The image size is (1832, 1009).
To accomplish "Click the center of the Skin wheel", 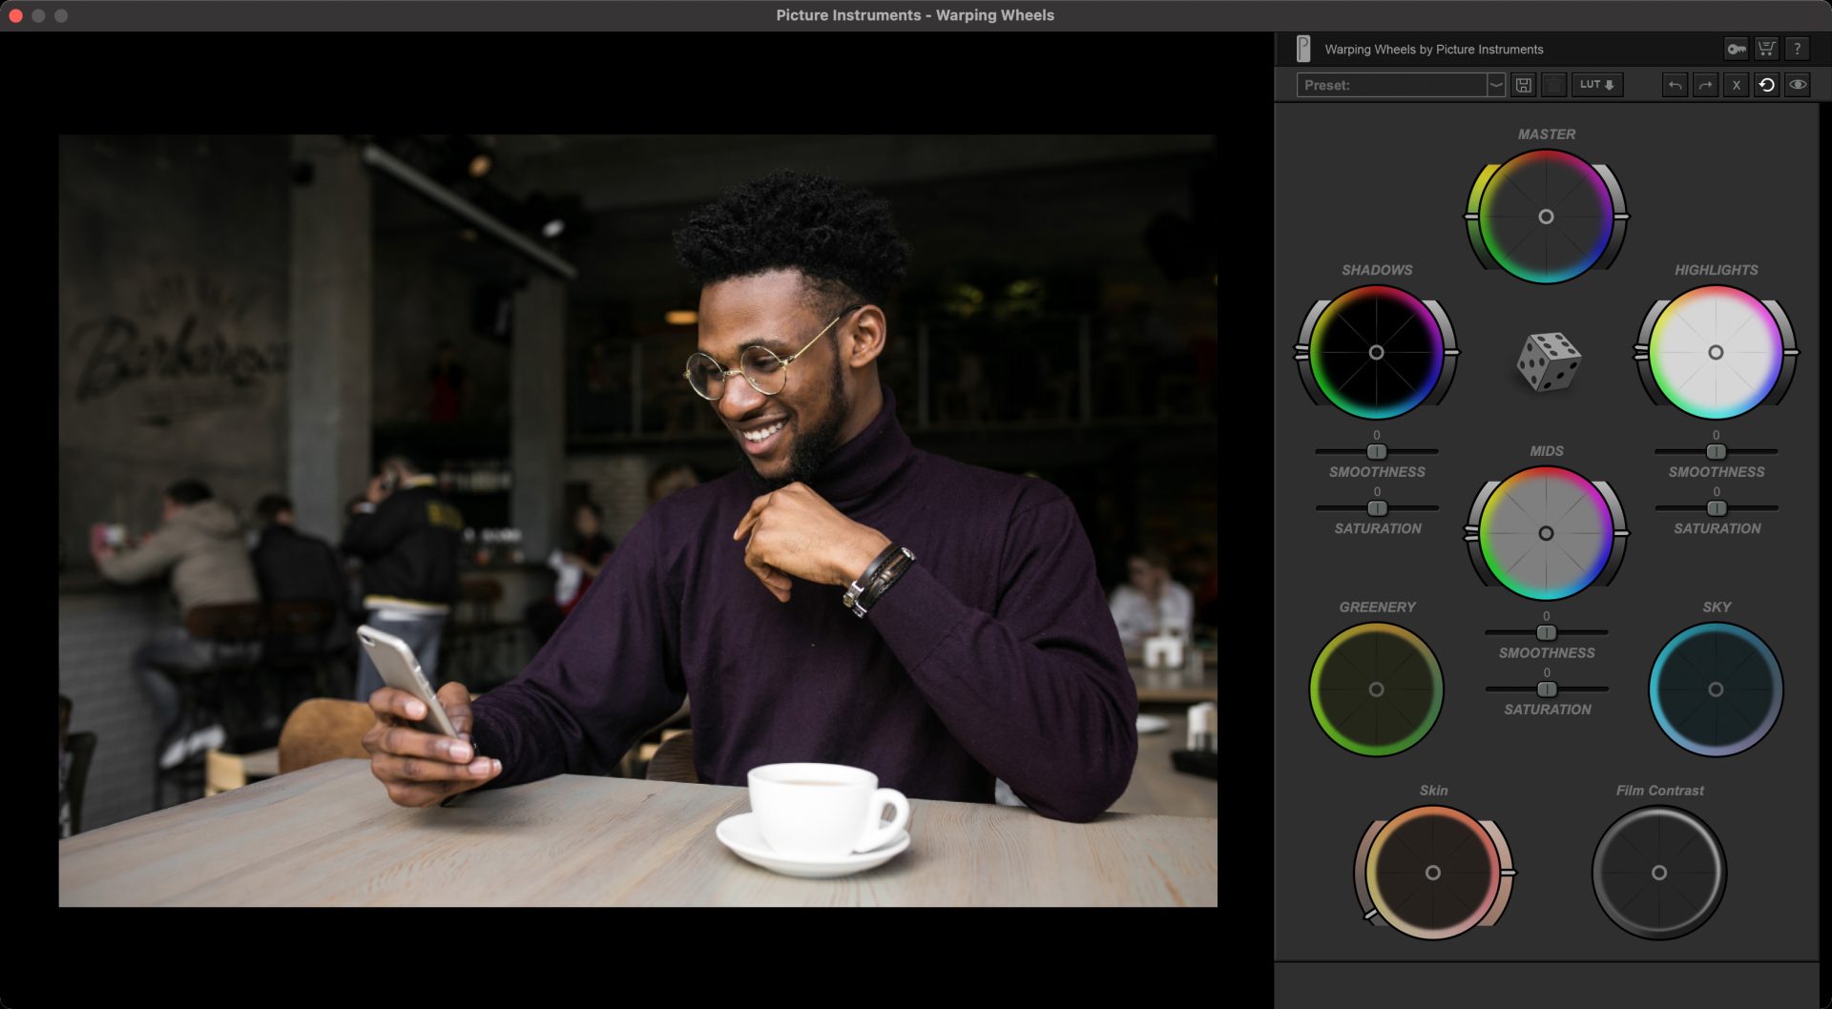I will [1432, 873].
